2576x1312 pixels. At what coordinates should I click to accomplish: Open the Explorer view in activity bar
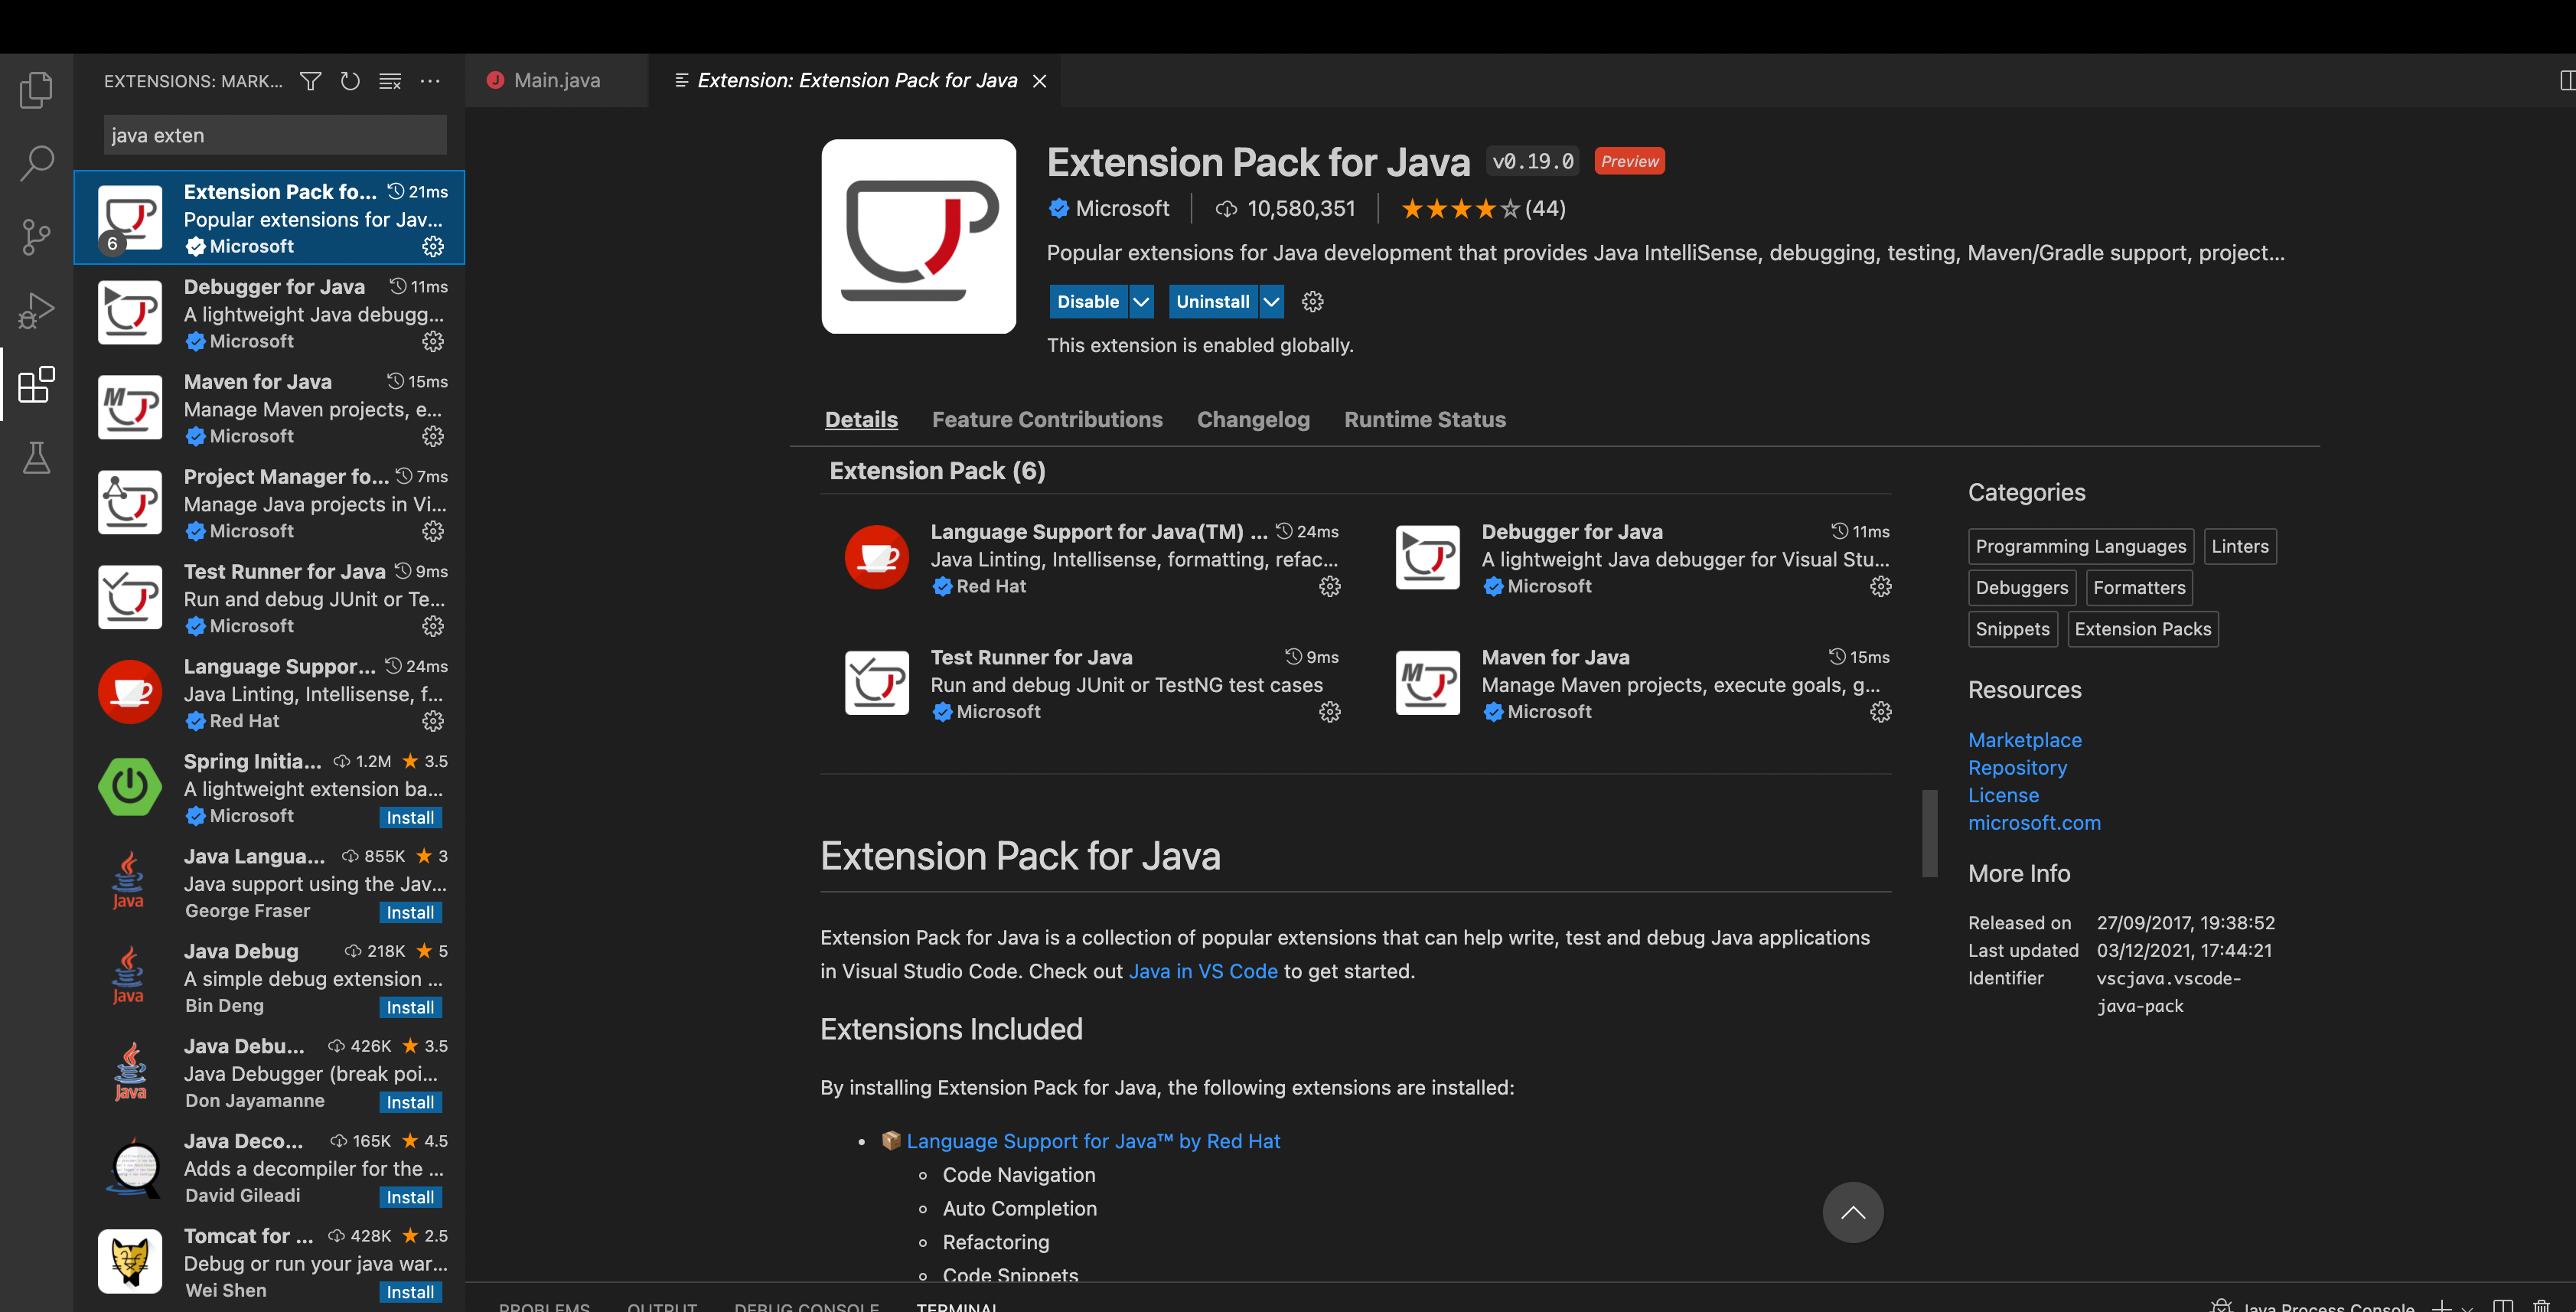coord(36,89)
